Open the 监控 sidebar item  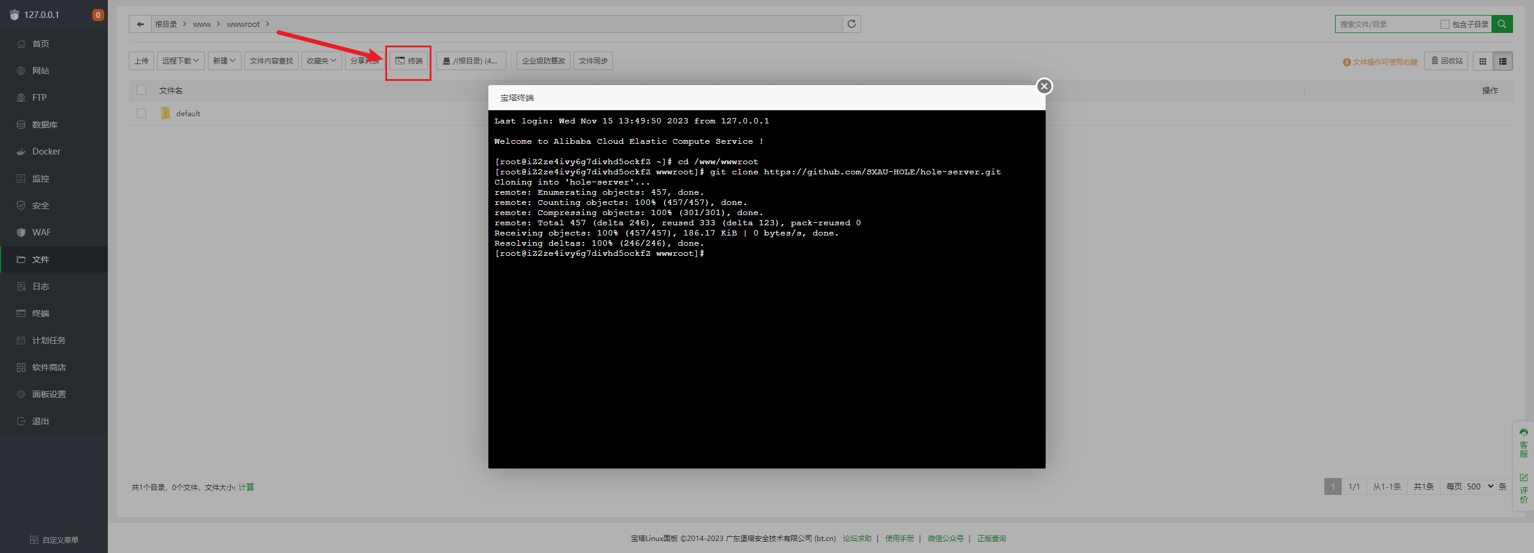pyautogui.click(x=54, y=179)
